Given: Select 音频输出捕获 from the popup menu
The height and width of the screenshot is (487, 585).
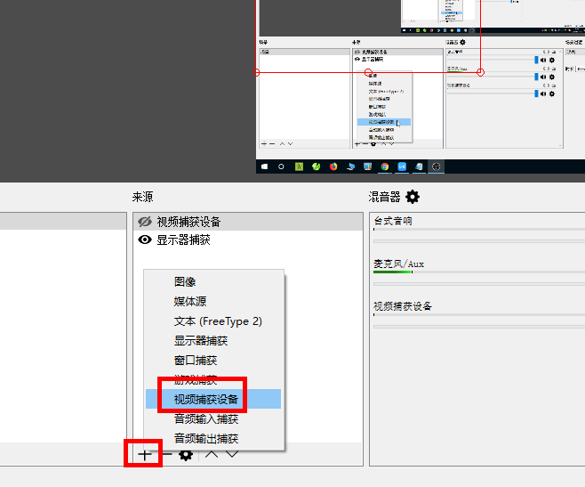Looking at the screenshot, I should 206,438.
